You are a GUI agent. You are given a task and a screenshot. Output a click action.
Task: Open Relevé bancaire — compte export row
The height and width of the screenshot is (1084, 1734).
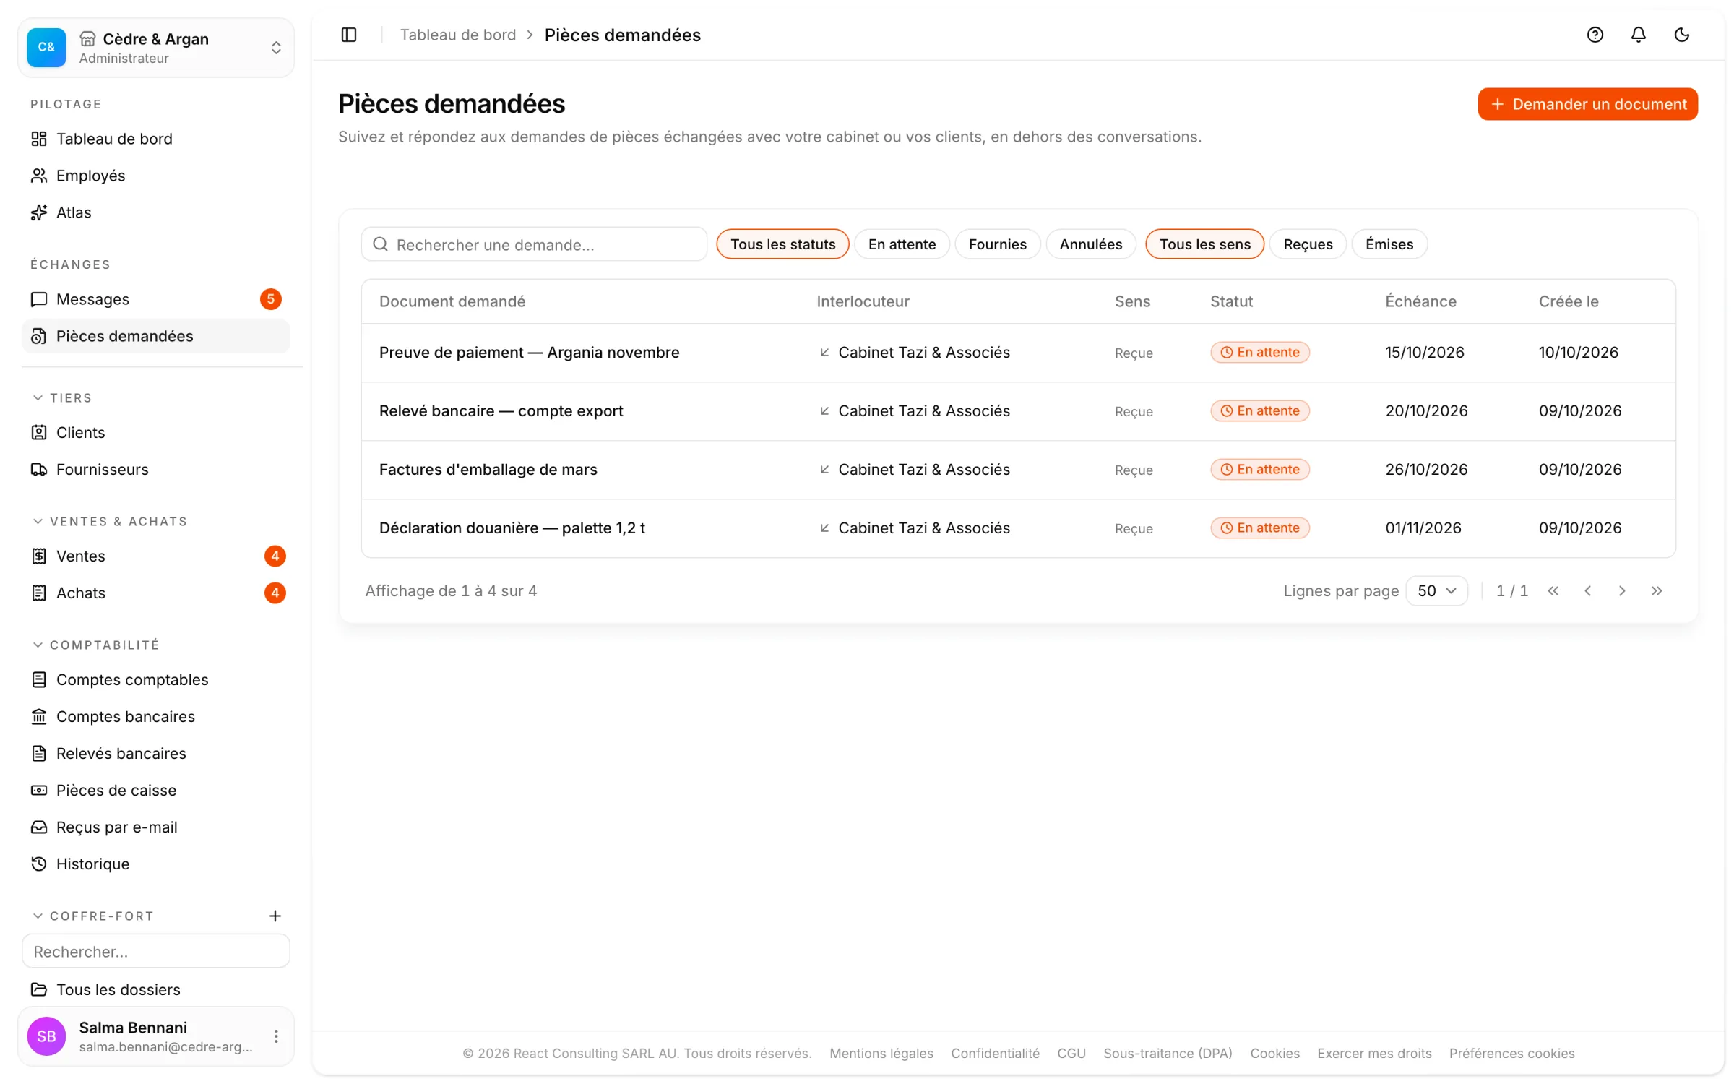pyautogui.click(x=1018, y=411)
